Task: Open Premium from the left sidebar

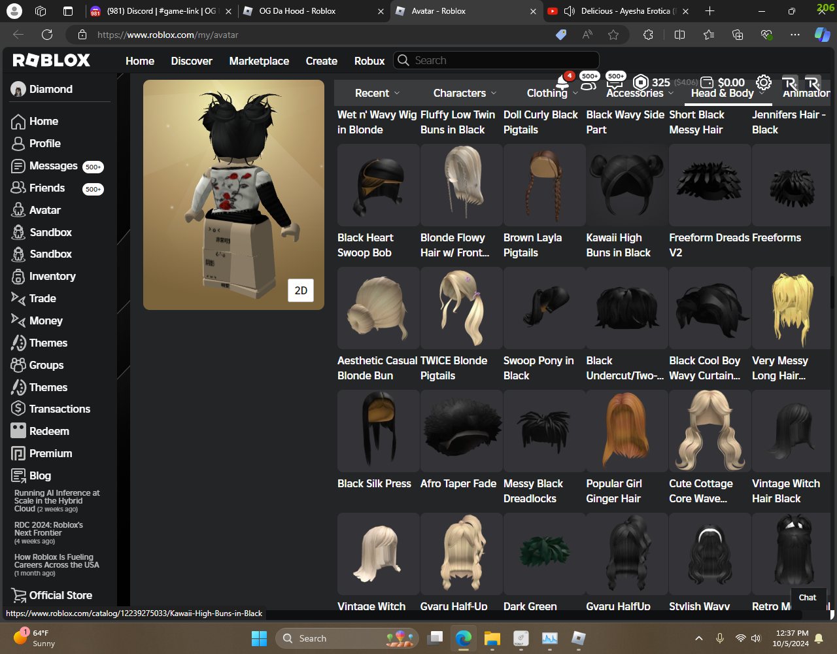Action: coord(50,453)
